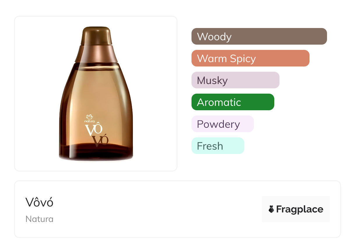Choose the Musky accord bar
355x252 pixels.
(x=235, y=80)
